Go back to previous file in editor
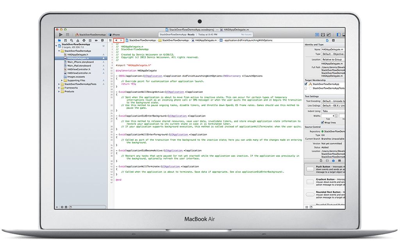 [116, 40]
